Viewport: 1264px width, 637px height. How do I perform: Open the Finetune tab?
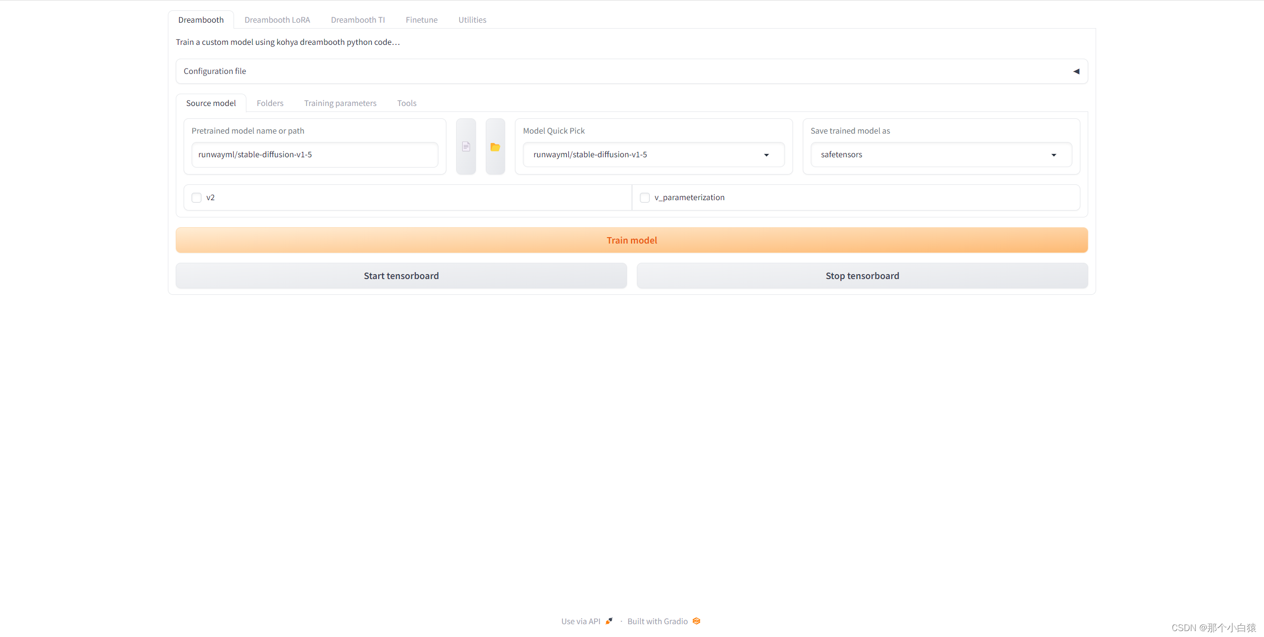click(421, 20)
